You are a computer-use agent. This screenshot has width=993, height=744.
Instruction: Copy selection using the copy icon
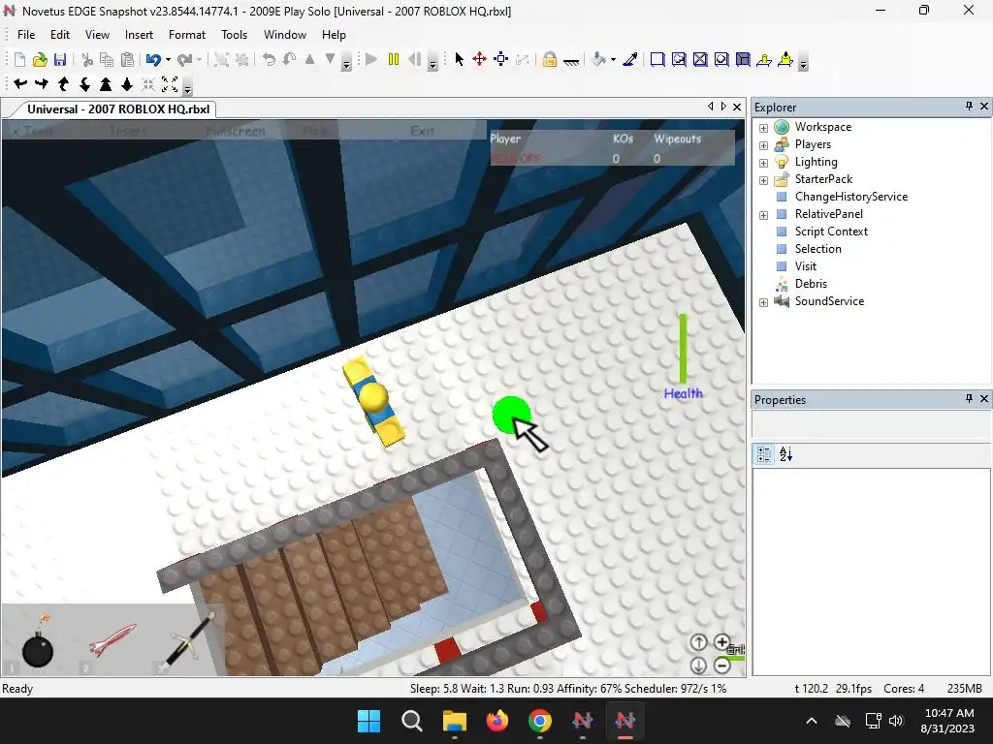click(x=107, y=59)
